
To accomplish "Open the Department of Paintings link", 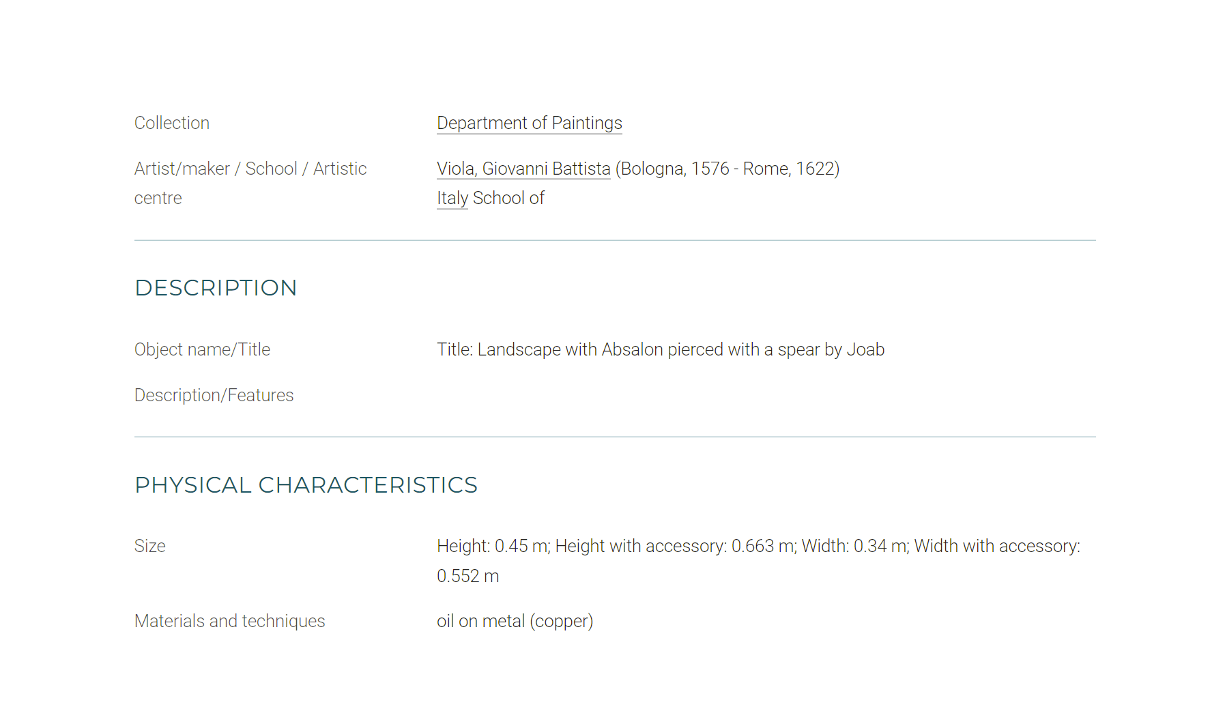I will tap(529, 123).
